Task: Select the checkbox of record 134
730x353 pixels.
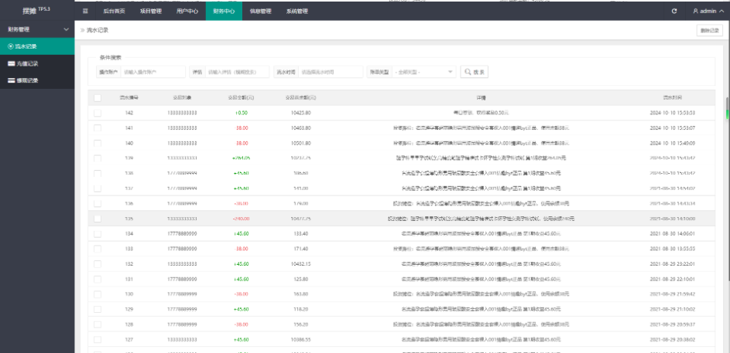Action: coord(98,233)
